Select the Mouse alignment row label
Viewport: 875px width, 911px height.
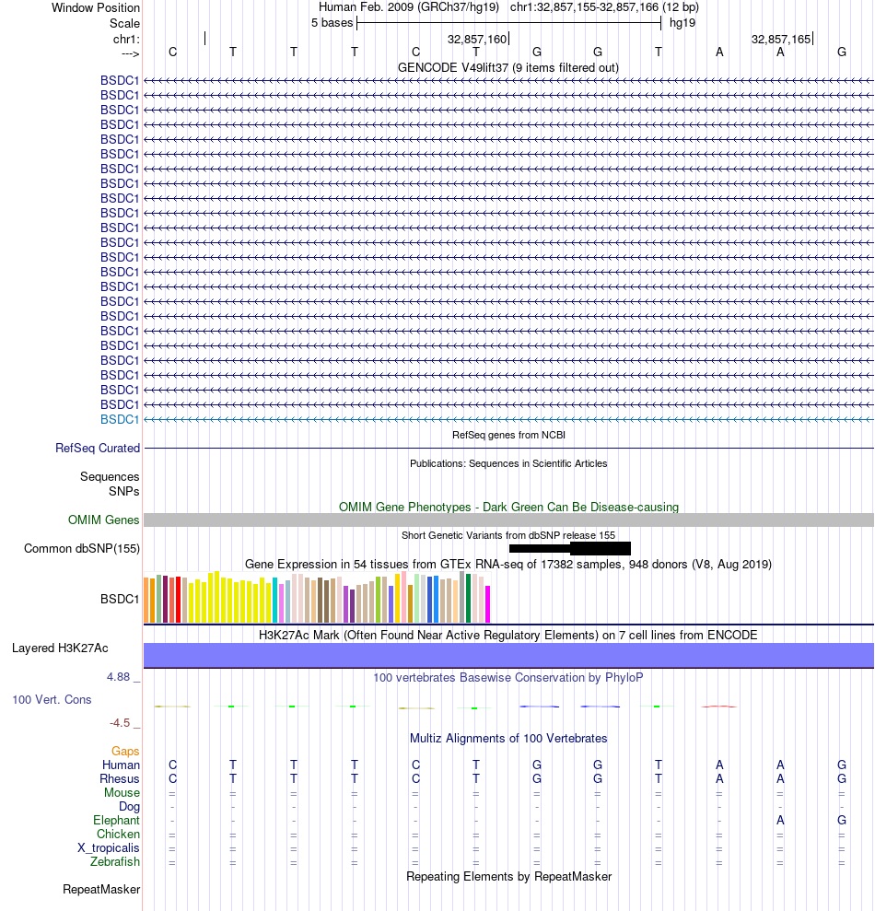tap(122, 793)
